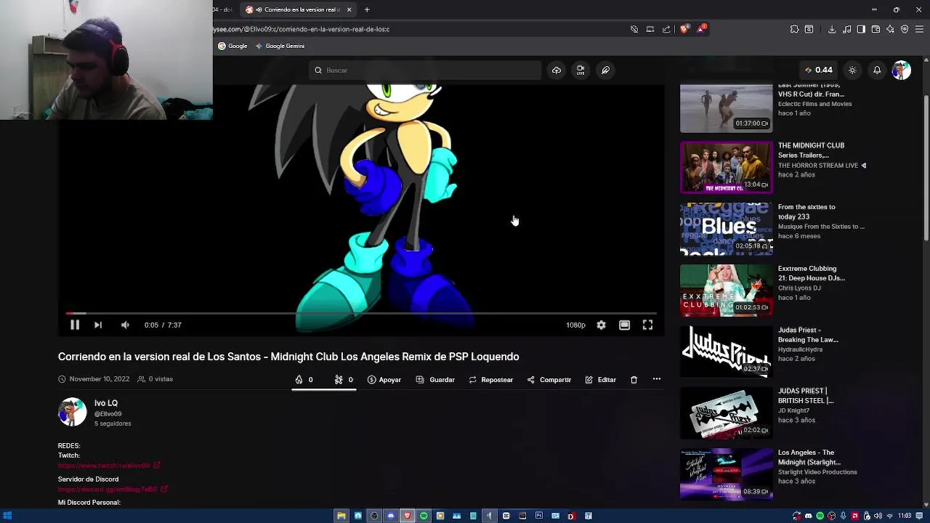The image size is (930, 523).
Task: Open the Brave playlist music note icon
Action: tap(846, 29)
